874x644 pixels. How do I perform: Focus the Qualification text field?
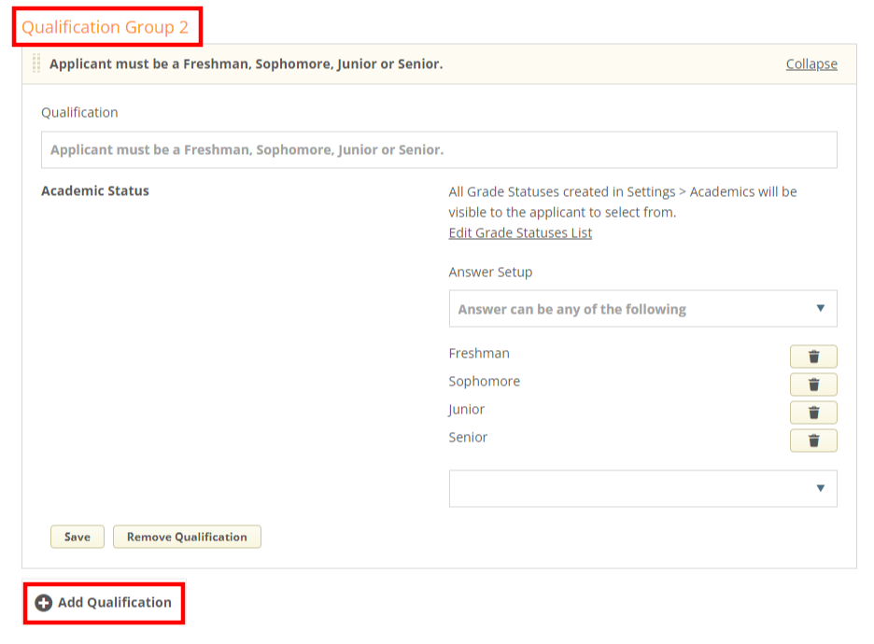(439, 149)
